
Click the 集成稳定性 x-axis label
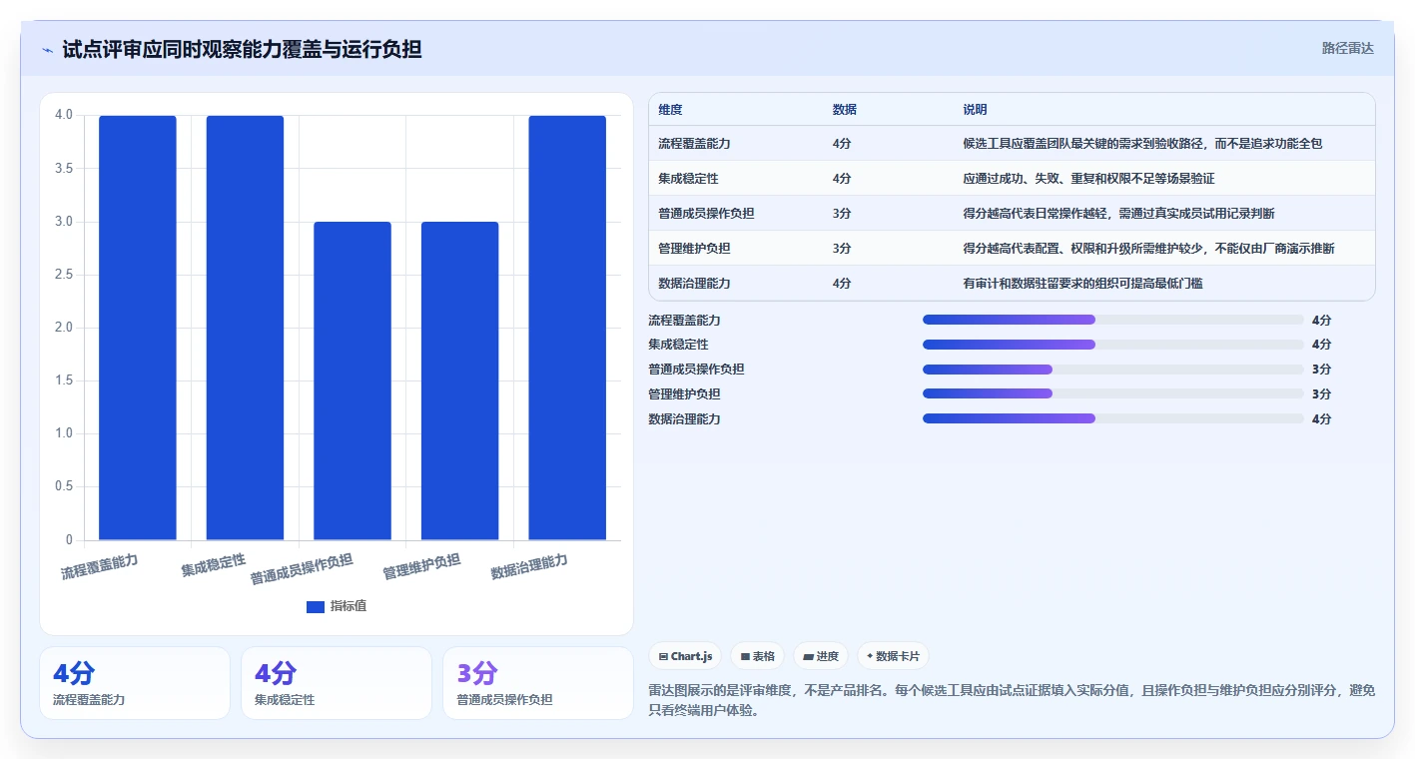coord(214,564)
